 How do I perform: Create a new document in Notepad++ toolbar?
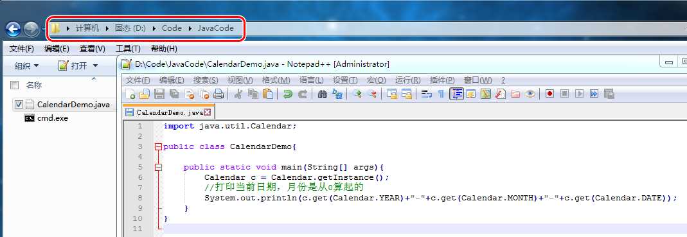click(130, 94)
